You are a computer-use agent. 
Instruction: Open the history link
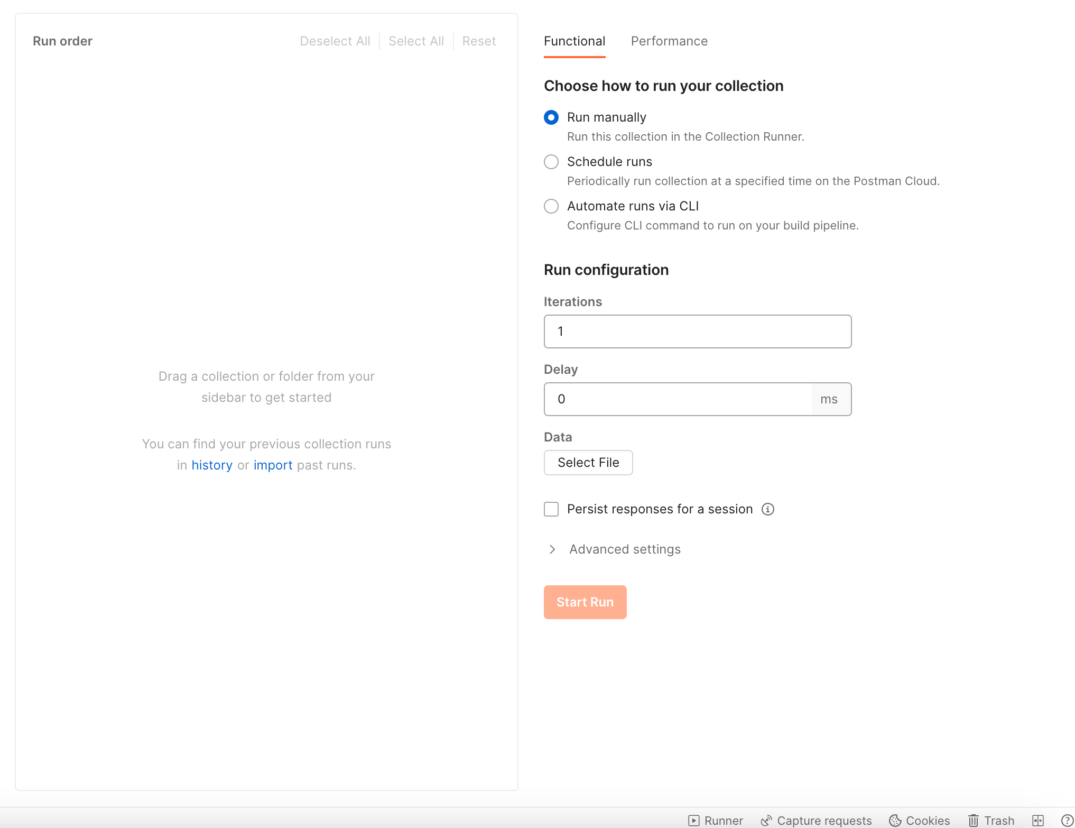211,465
